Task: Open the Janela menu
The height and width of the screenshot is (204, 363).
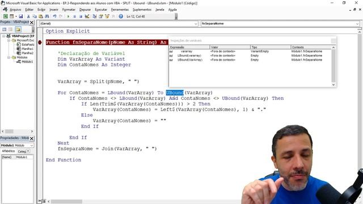Action: tap(160, 10)
